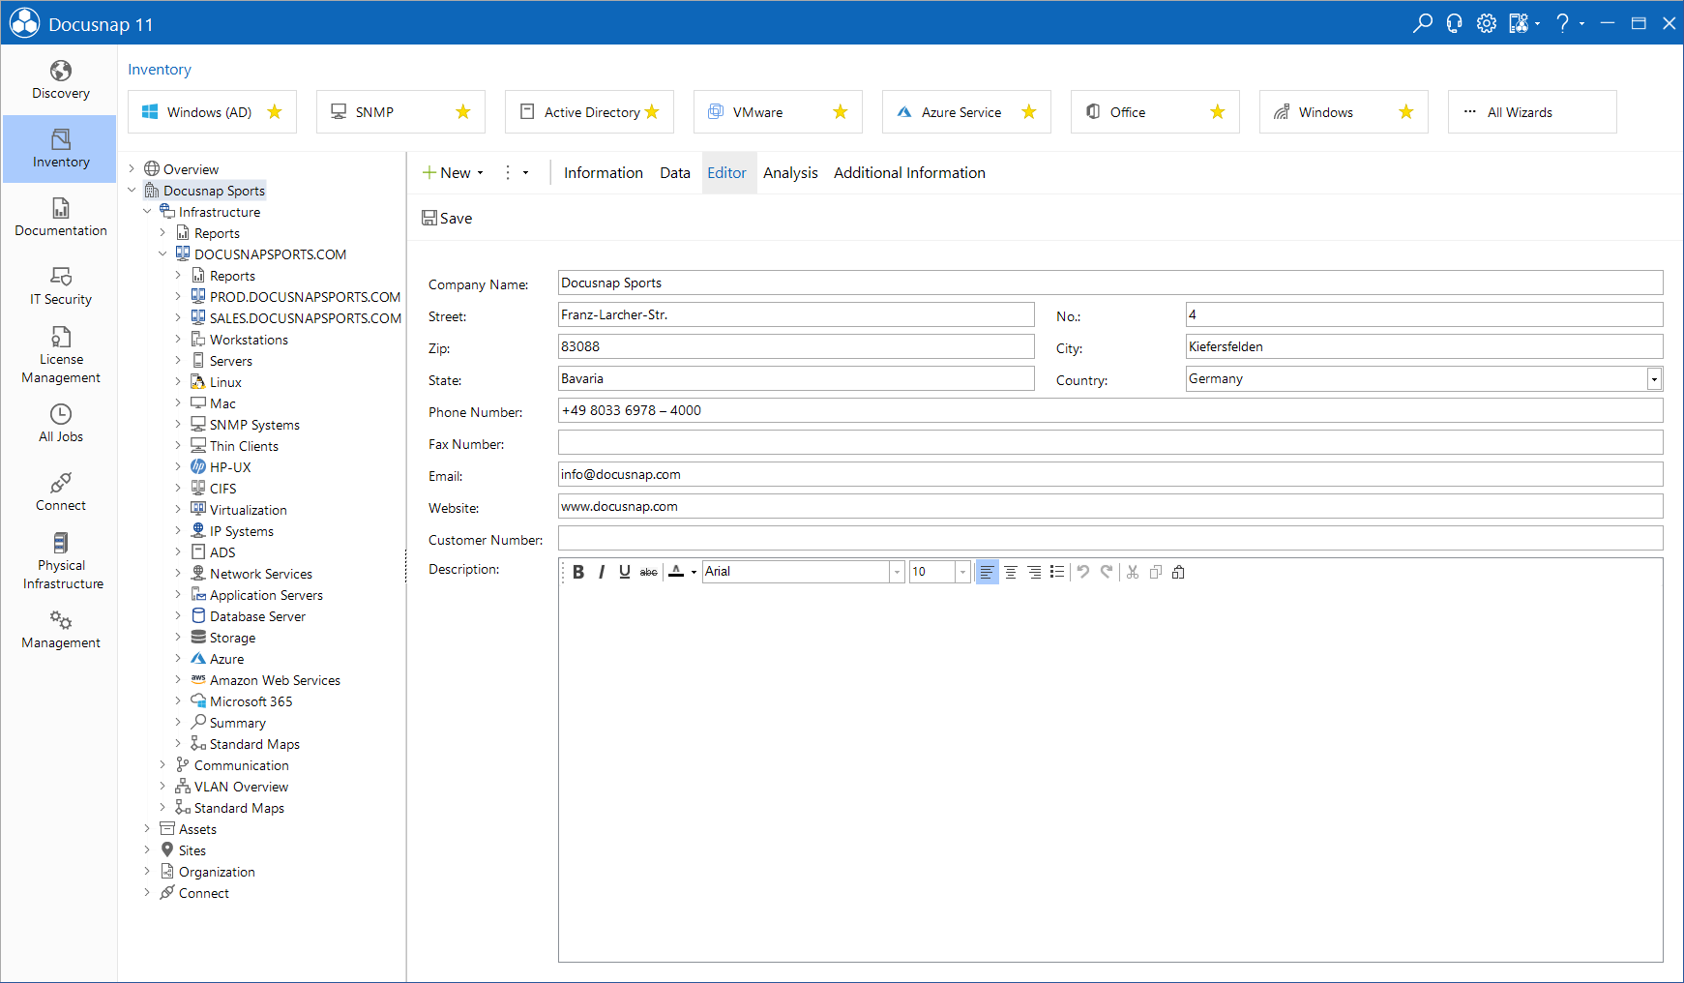1684x983 pixels.
Task: Cut selected text in description editor
Action: click(1133, 572)
